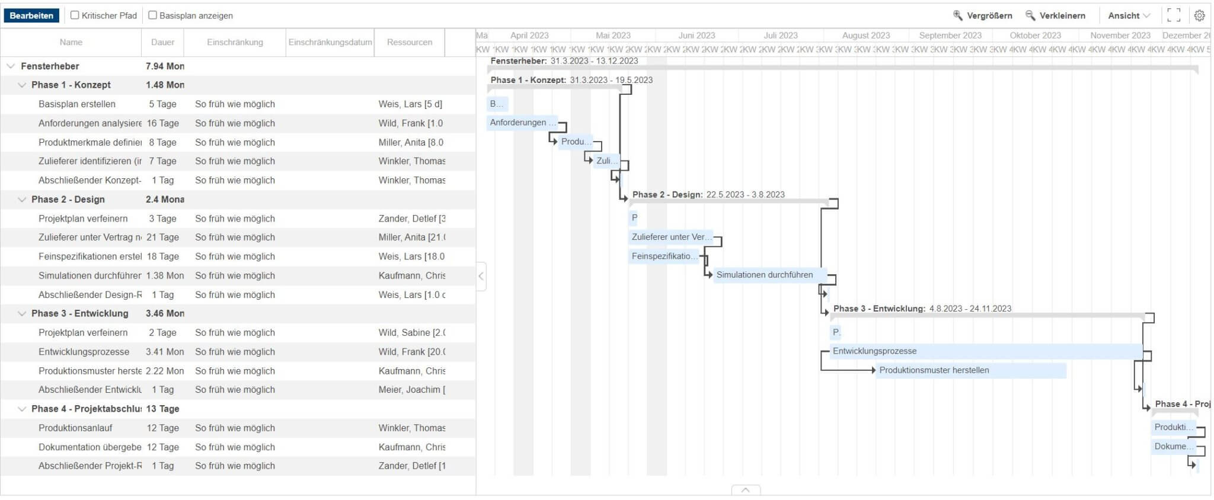Click the Produktionsmuster herstellen Gantt bar

[x=971, y=370]
